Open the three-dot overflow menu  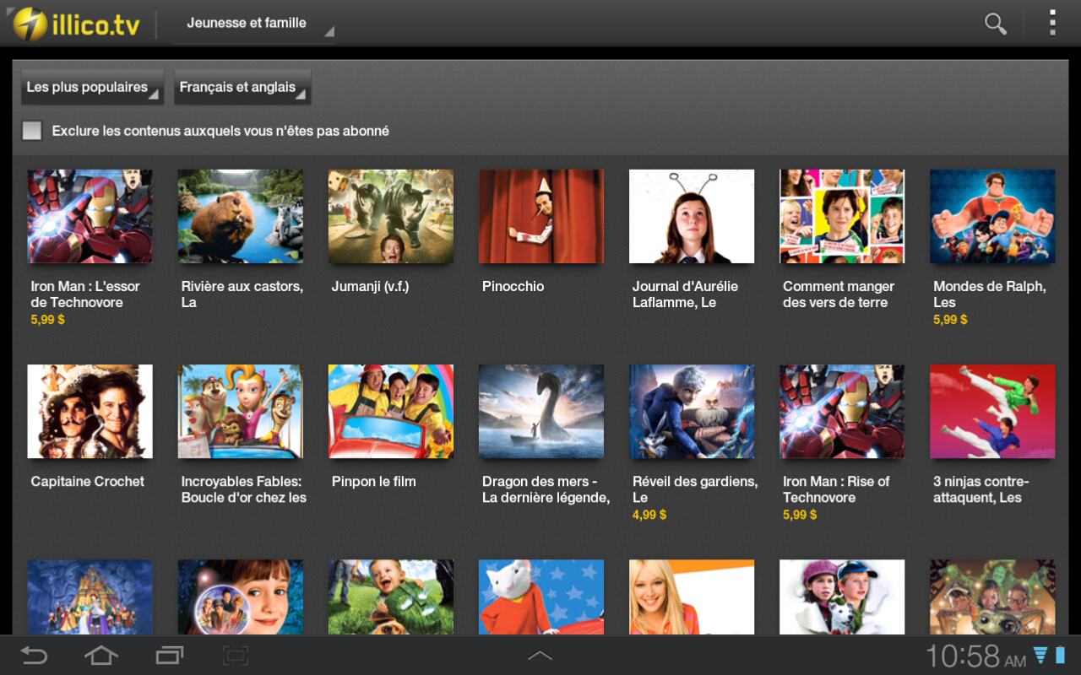tap(1052, 23)
